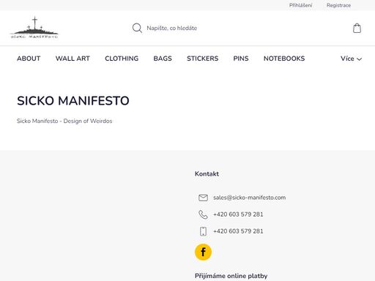Browse the STICKERS category

(x=203, y=59)
